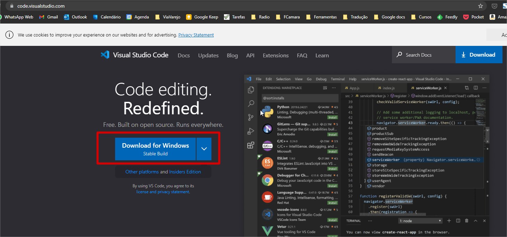Expand the ViaVarejo bookmarks folder

(168, 17)
